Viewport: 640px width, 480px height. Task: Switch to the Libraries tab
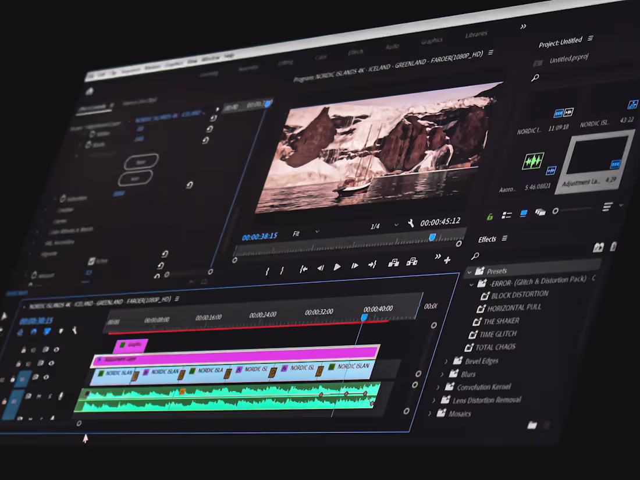coord(477,33)
